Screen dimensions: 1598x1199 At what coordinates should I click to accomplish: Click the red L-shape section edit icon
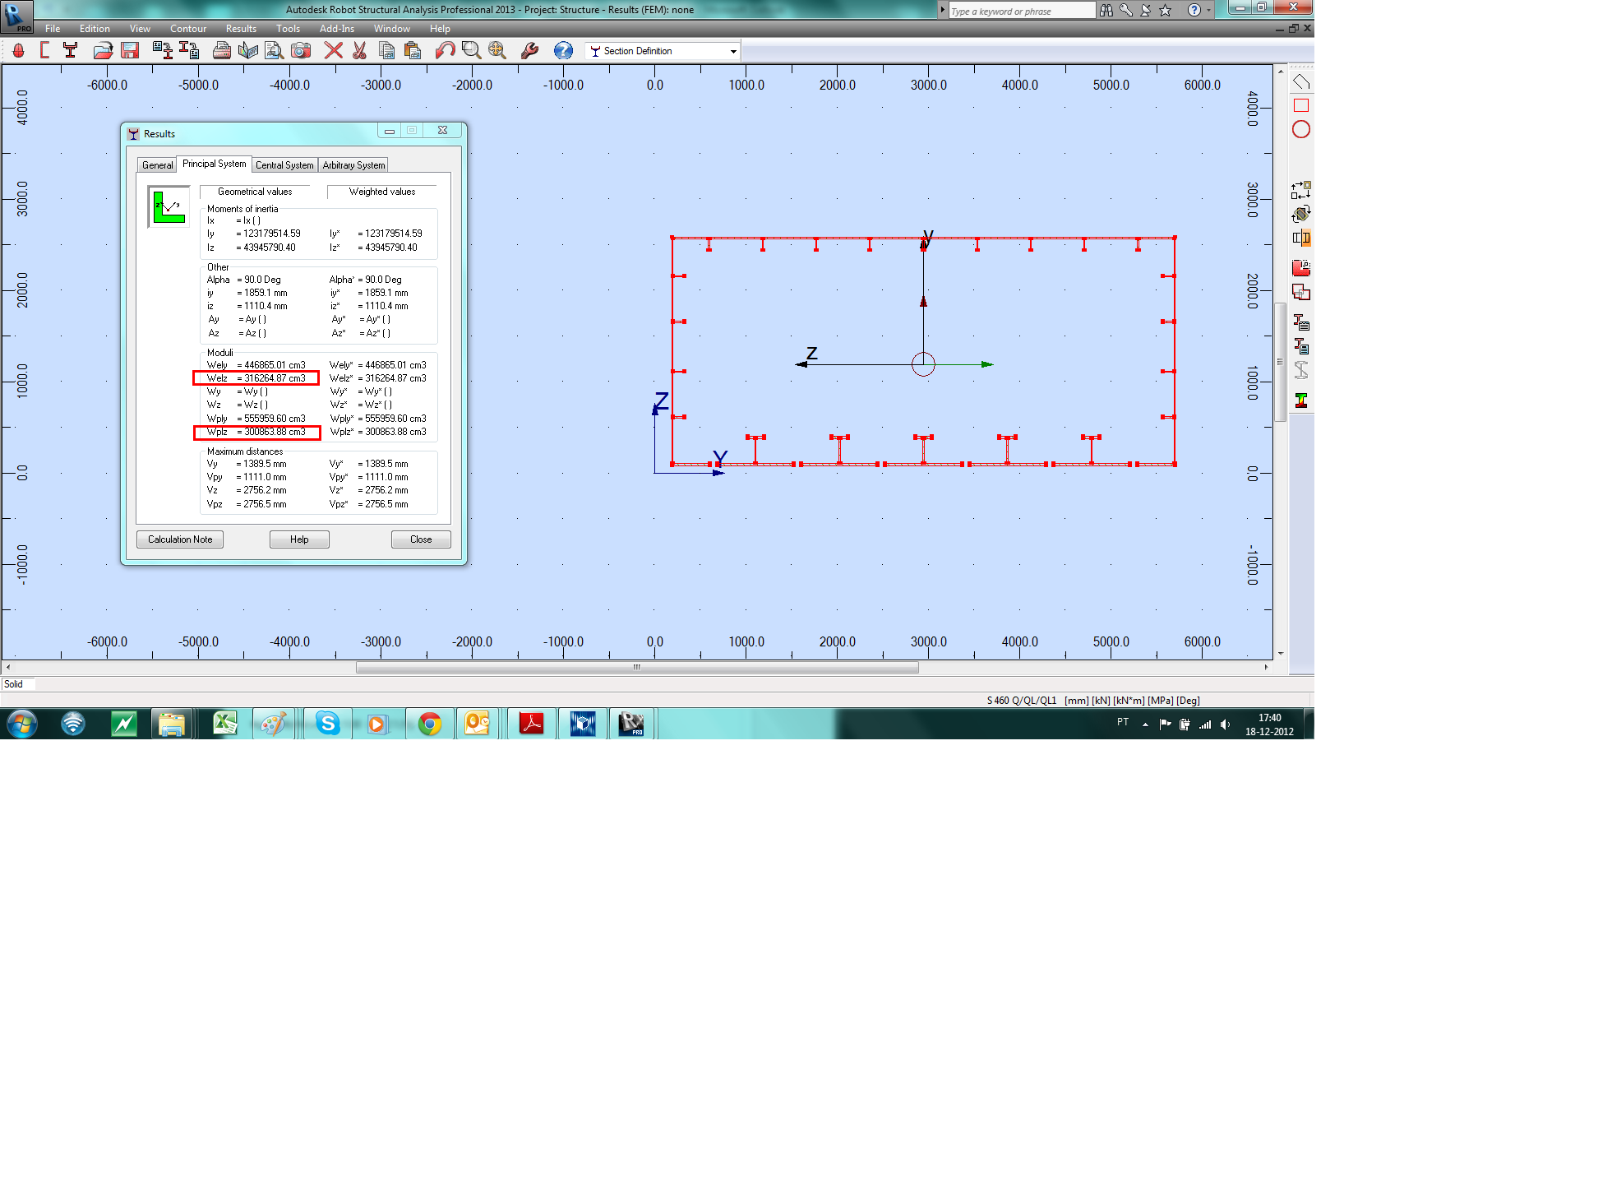click(1300, 268)
